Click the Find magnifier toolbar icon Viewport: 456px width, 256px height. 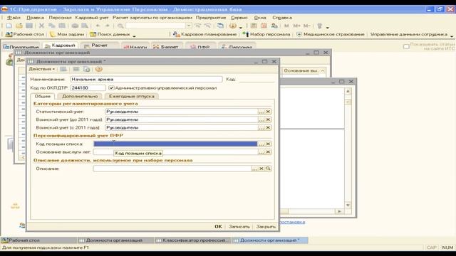[120, 26]
